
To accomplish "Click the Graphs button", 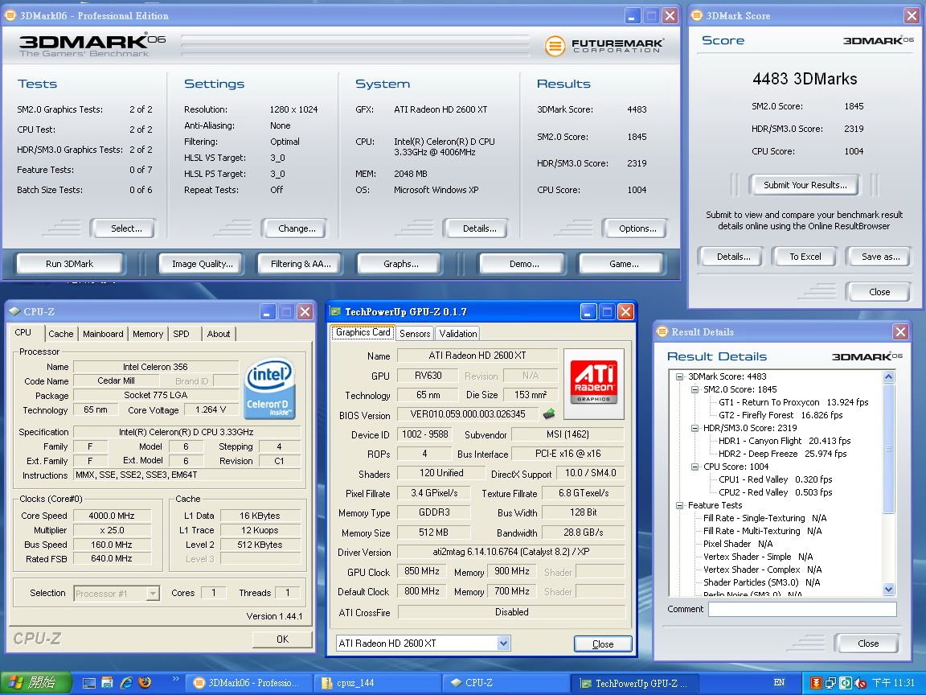I will tap(401, 264).
